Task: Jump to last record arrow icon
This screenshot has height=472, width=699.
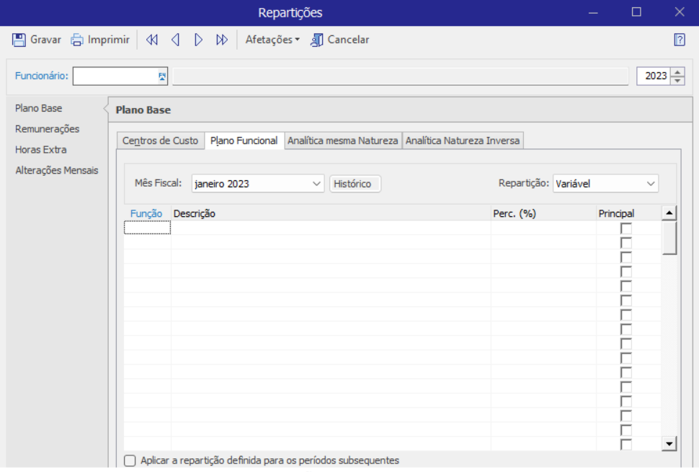Action: click(222, 40)
